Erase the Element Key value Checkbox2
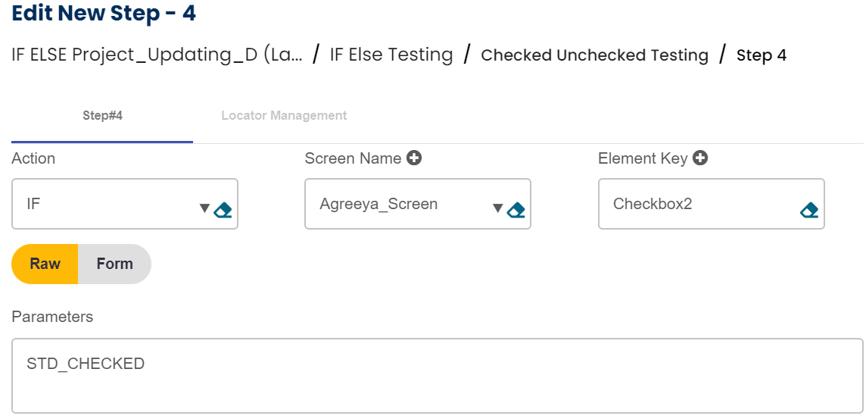The width and height of the screenshot is (866, 419). pos(809,210)
